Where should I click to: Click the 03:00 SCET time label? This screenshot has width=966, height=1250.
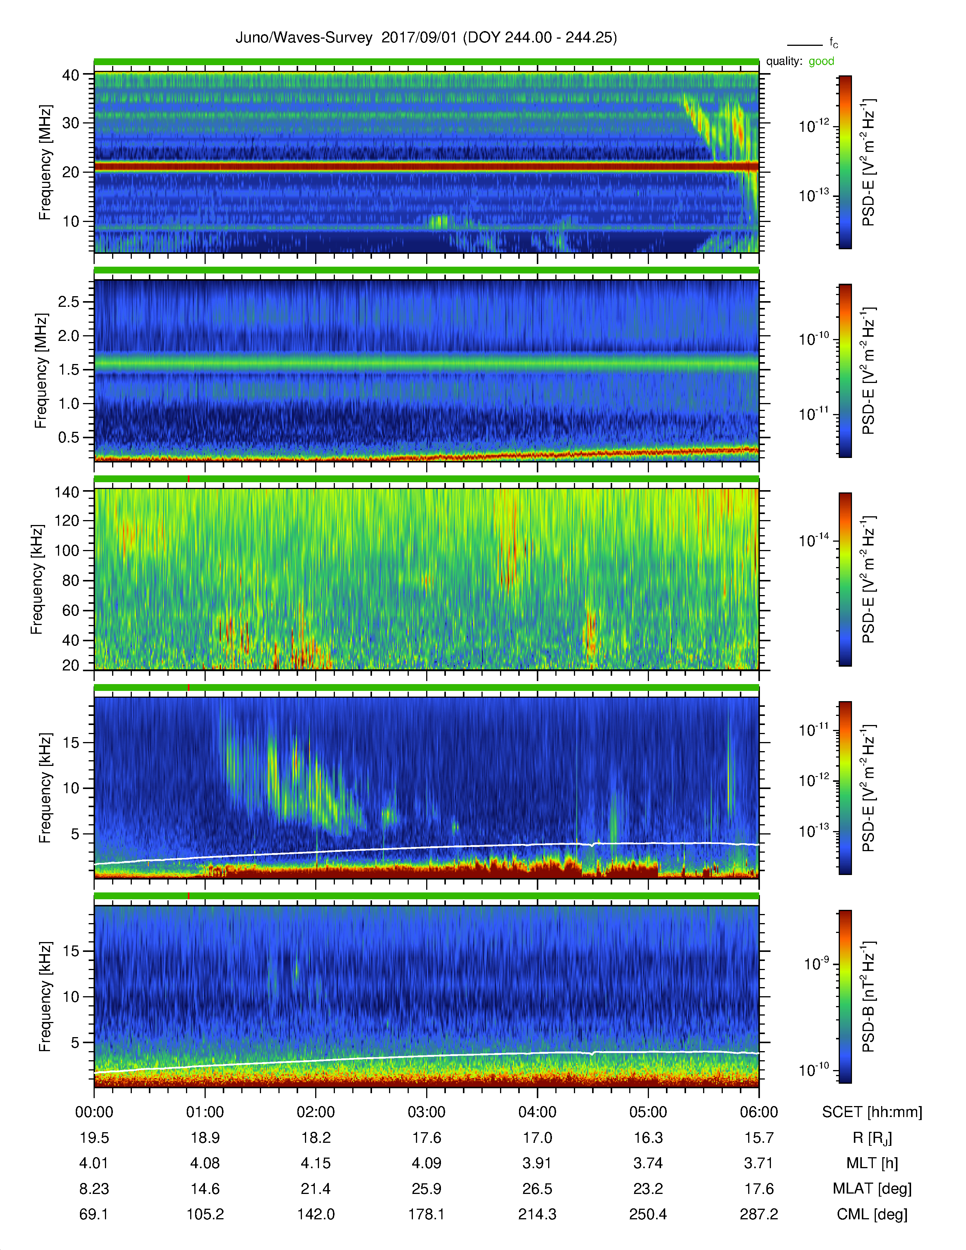click(x=426, y=1112)
